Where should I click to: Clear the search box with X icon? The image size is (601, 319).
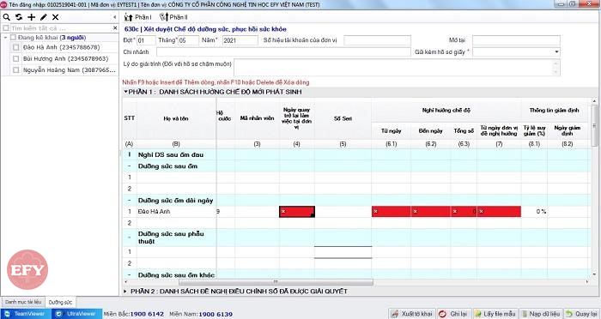pos(115,28)
